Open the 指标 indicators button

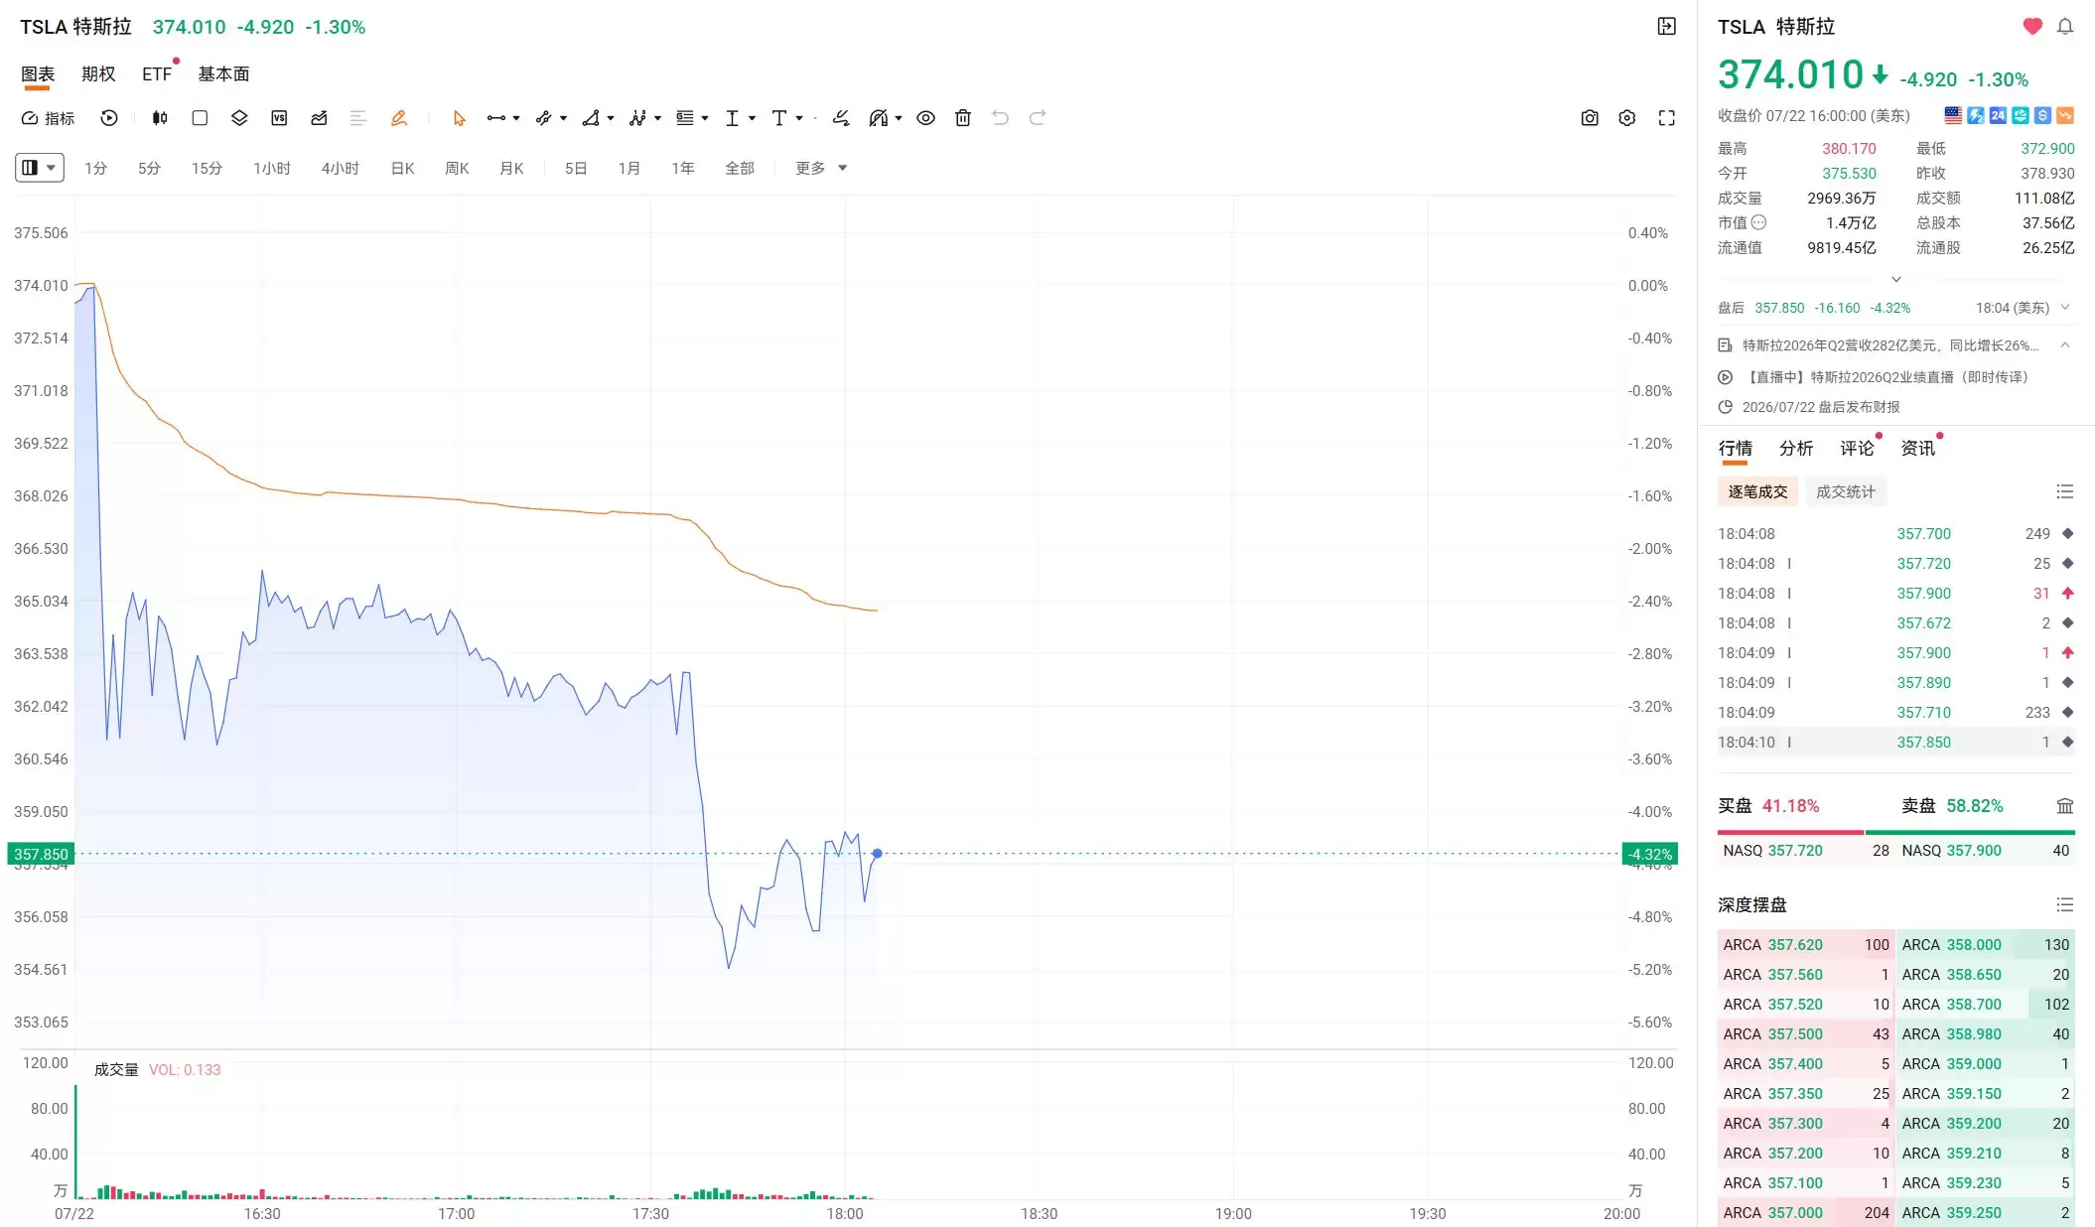(48, 118)
